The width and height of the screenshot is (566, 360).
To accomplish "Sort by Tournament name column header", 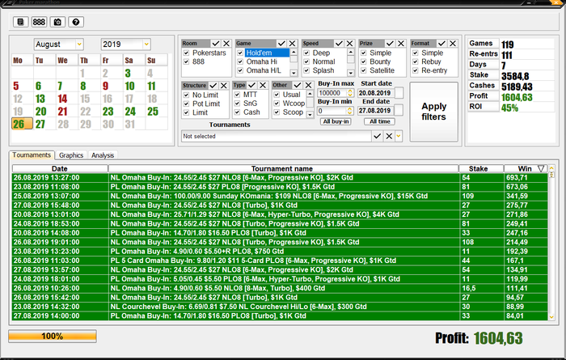I will (283, 168).
